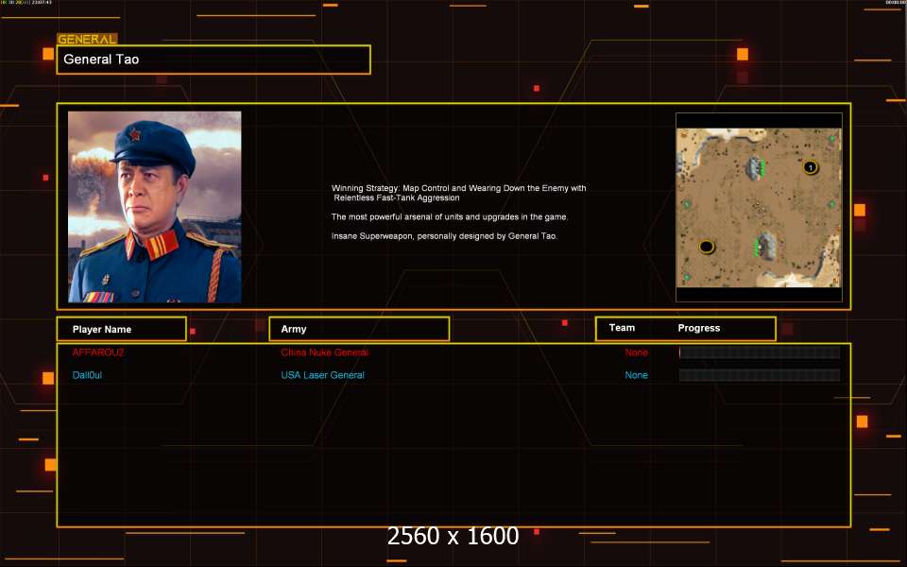Click the General Tao name field
The height and width of the screenshot is (567, 907).
point(214,60)
